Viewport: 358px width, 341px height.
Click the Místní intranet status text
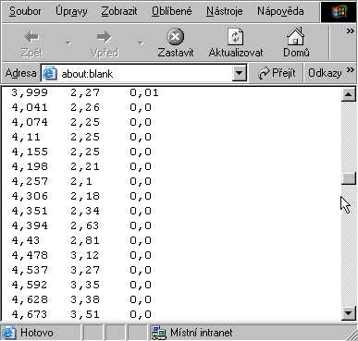(201, 333)
